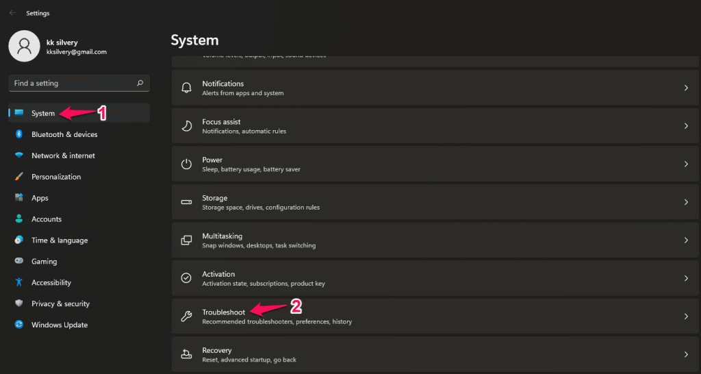Click the moon icon for Focus assist
Screen dimensions: 701x374
point(186,126)
